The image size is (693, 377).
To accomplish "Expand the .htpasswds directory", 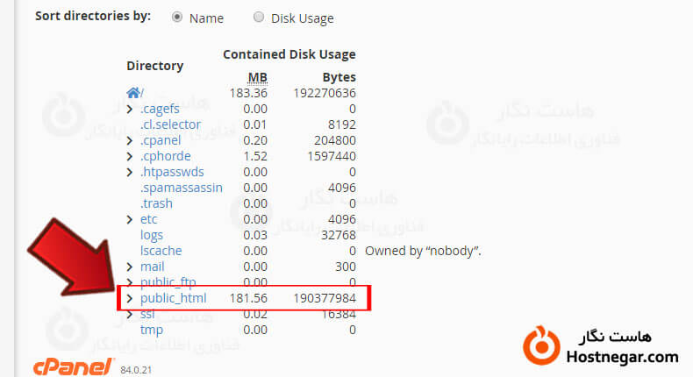I will point(130,172).
